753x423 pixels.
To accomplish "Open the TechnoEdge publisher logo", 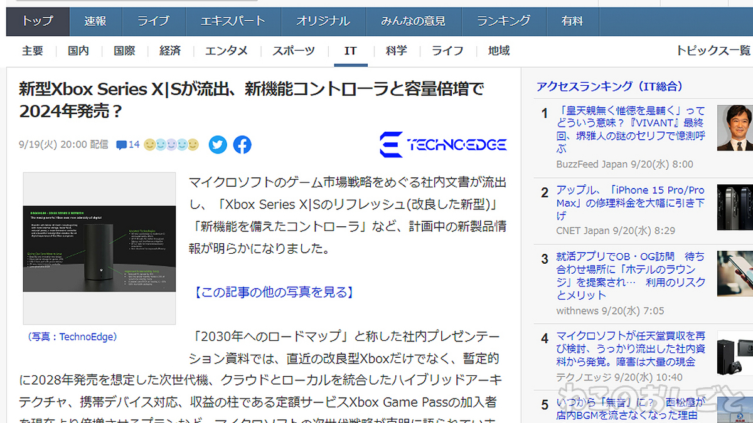I will (x=443, y=145).
